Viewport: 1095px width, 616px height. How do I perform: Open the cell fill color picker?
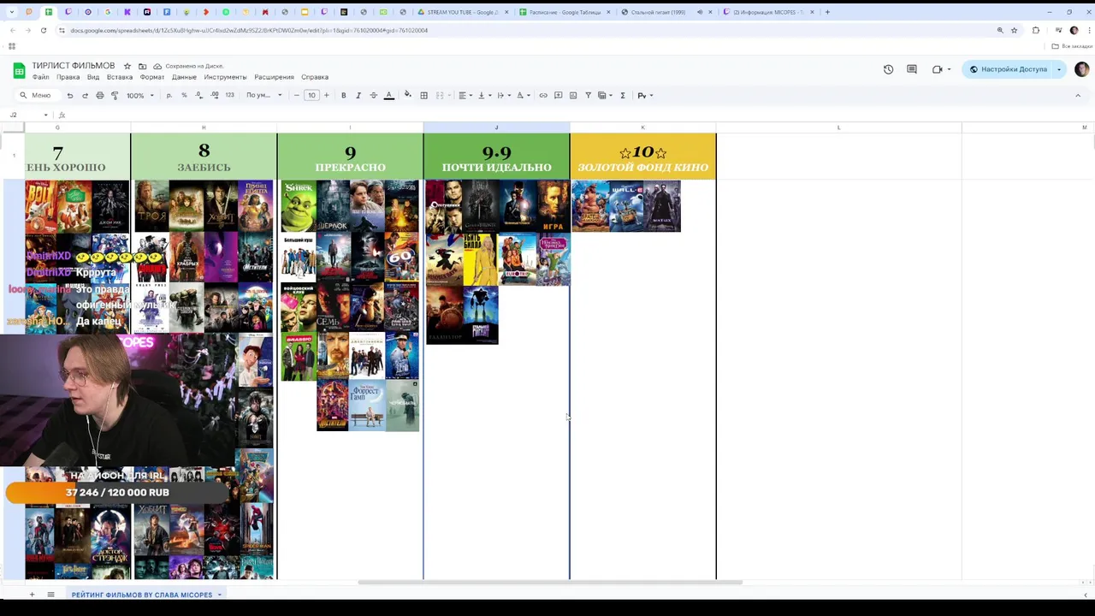click(x=407, y=95)
